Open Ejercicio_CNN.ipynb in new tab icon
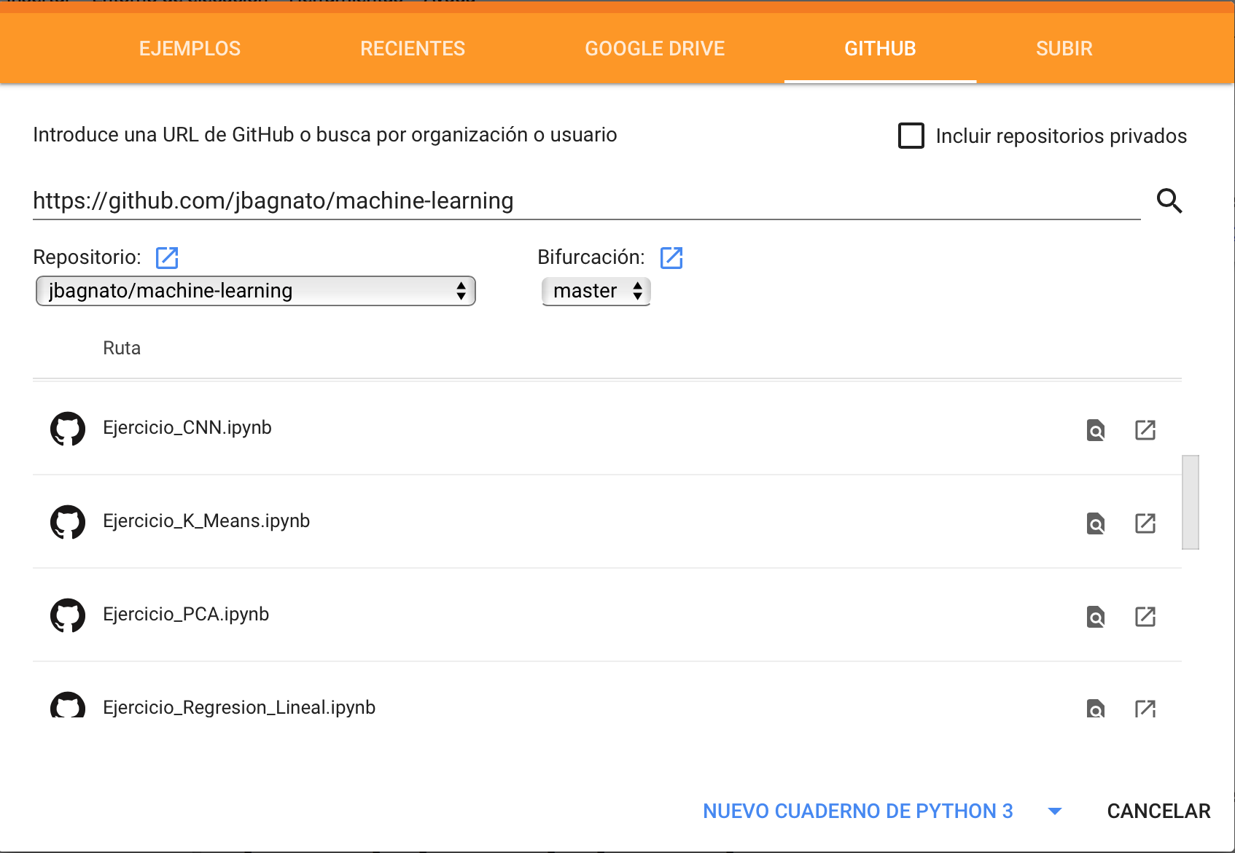Image resolution: width=1235 pixels, height=853 pixels. [x=1145, y=430]
